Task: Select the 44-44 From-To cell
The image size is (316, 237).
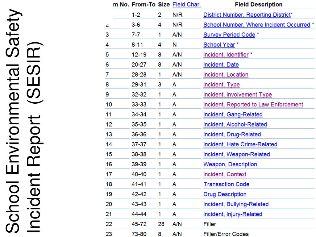Action: click(139, 214)
